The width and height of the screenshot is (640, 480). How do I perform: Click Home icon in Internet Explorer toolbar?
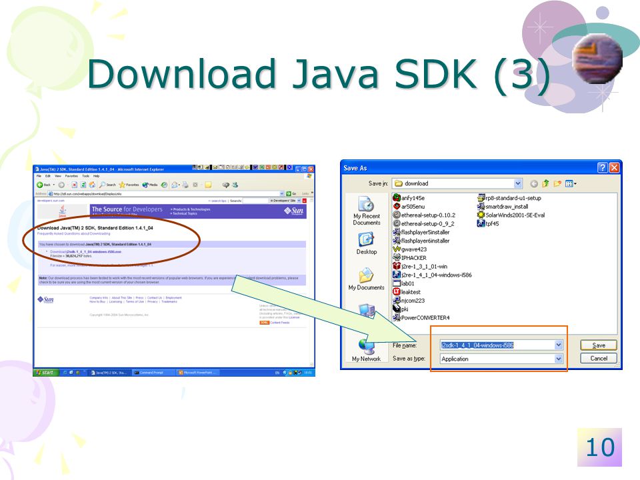tap(92, 185)
